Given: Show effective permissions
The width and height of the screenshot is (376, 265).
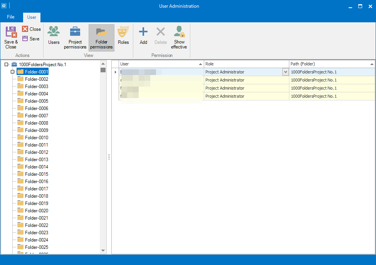Looking at the screenshot, I should click(179, 37).
